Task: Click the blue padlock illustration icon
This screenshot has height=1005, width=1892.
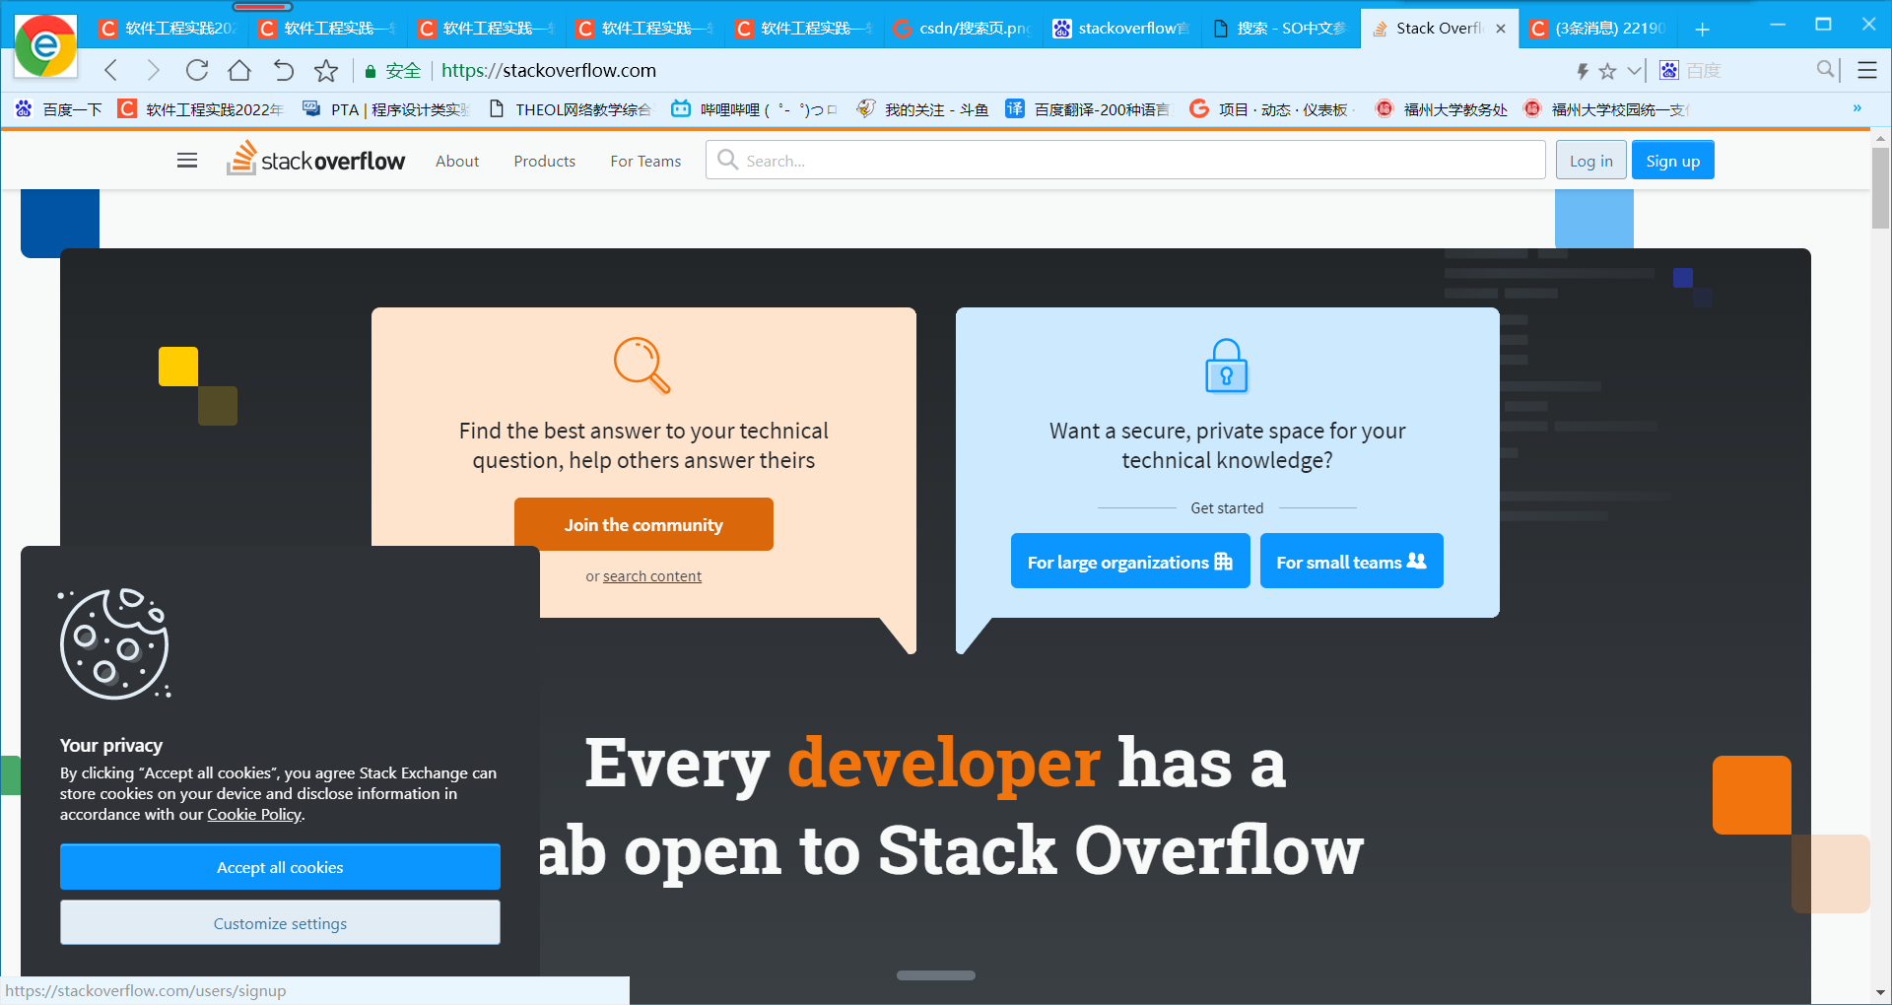Action: [1227, 366]
